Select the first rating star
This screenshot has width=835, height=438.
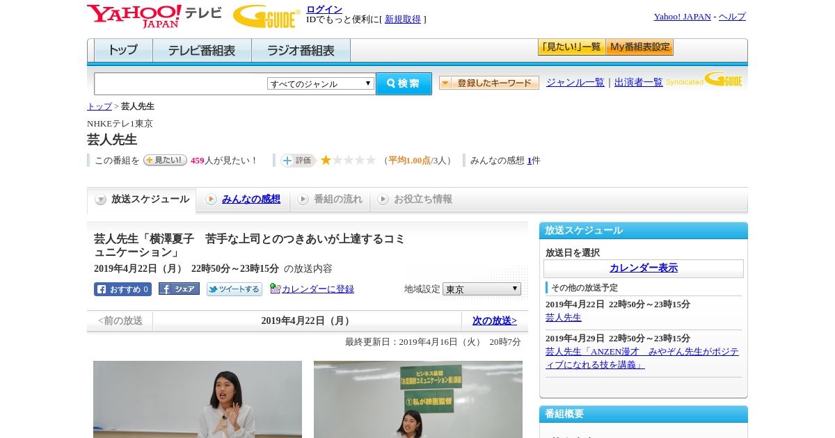click(x=326, y=160)
